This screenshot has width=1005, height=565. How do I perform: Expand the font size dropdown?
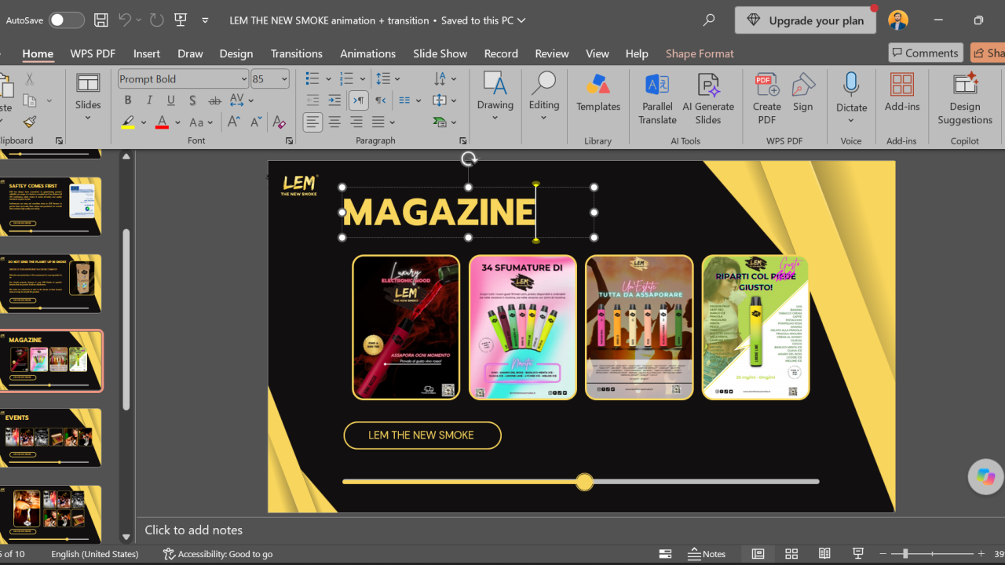pyautogui.click(x=284, y=78)
